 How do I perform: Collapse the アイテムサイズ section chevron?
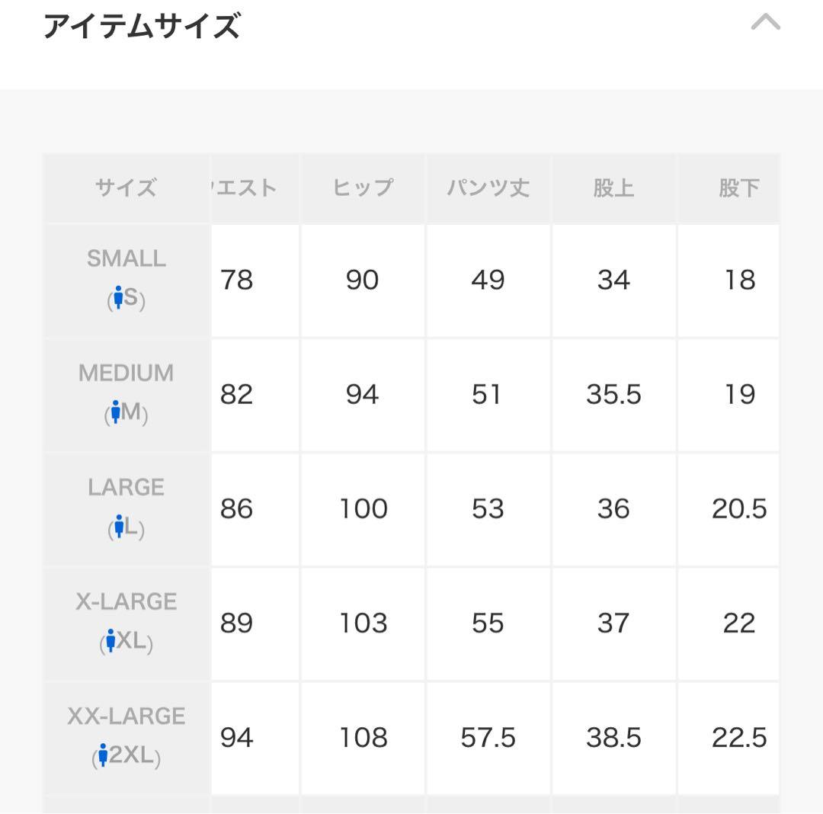(765, 23)
